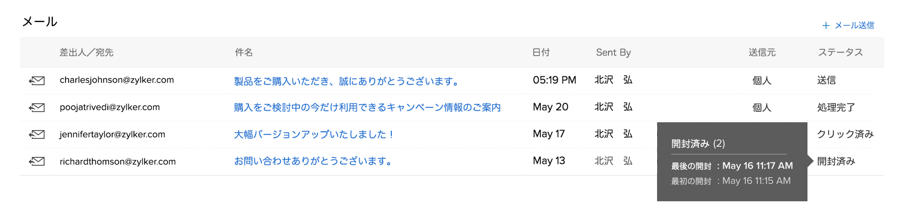Click sent-mail icon beside richardthomson@zylker.com
Image resolution: width=903 pixels, height=220 pixels.
pyautogui.click(x=37, y=161)
